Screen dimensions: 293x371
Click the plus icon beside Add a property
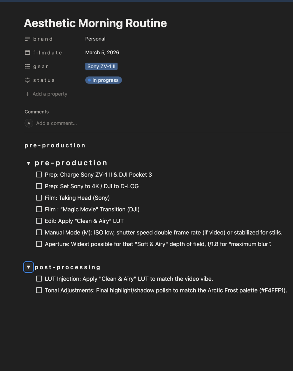pyautogui.click(x=27, y=94)
